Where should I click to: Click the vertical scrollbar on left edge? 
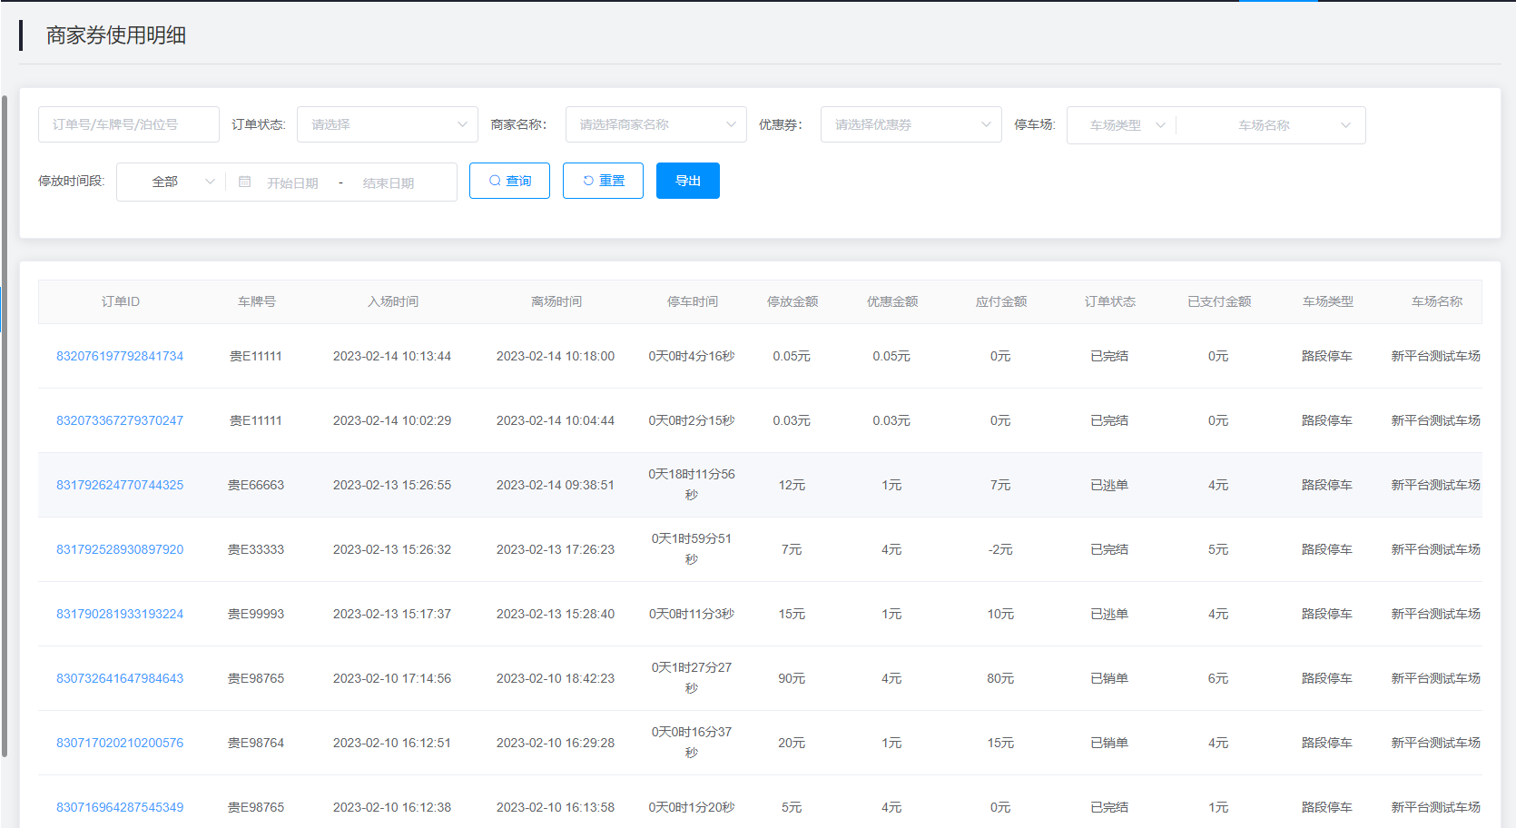coord(5,425)
